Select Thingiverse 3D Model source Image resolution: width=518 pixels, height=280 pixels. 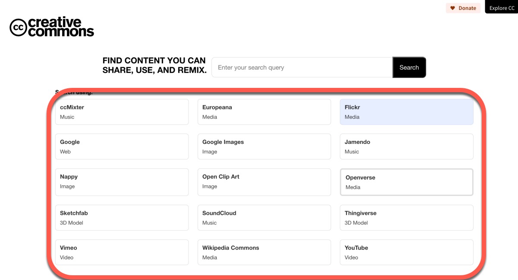click(406, 218)
